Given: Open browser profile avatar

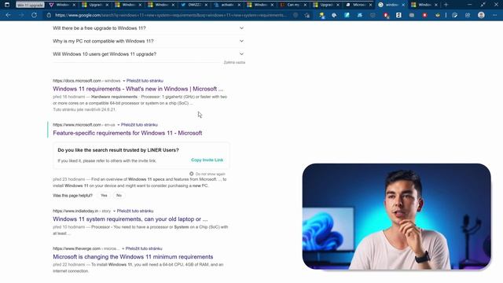Looking at the screenshot, I should point(481,15).
